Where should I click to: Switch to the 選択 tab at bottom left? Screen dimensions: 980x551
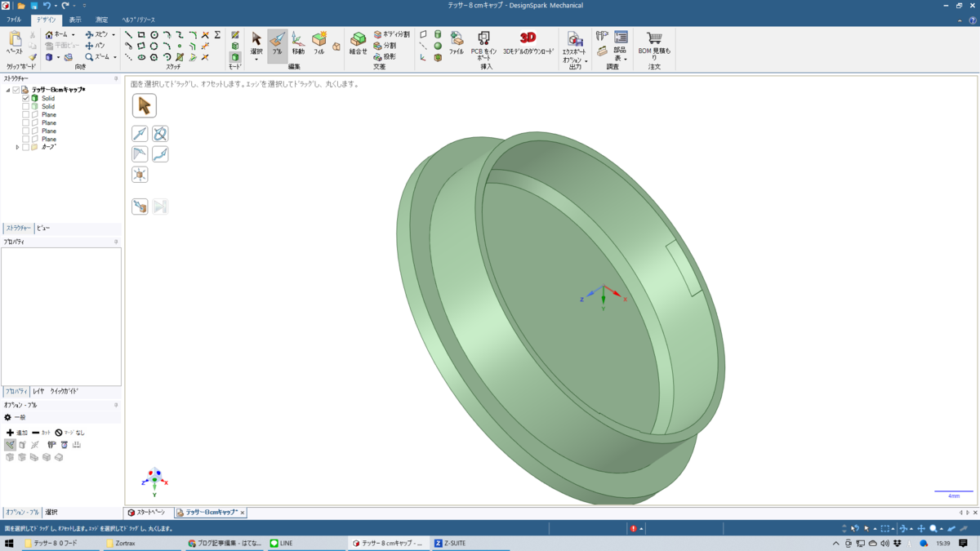[51, 513]
